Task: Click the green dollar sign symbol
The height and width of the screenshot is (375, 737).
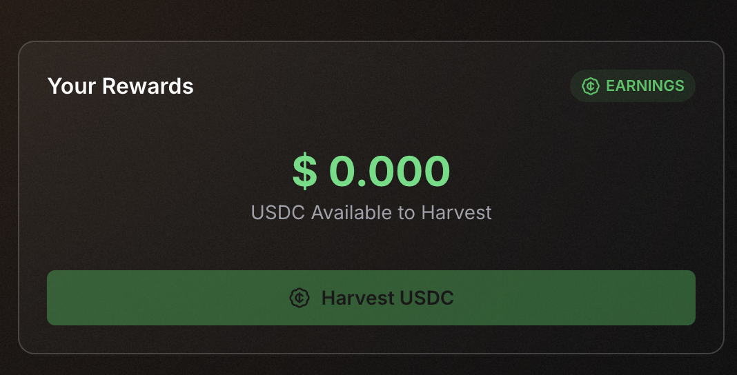Action: pos(304,172)
